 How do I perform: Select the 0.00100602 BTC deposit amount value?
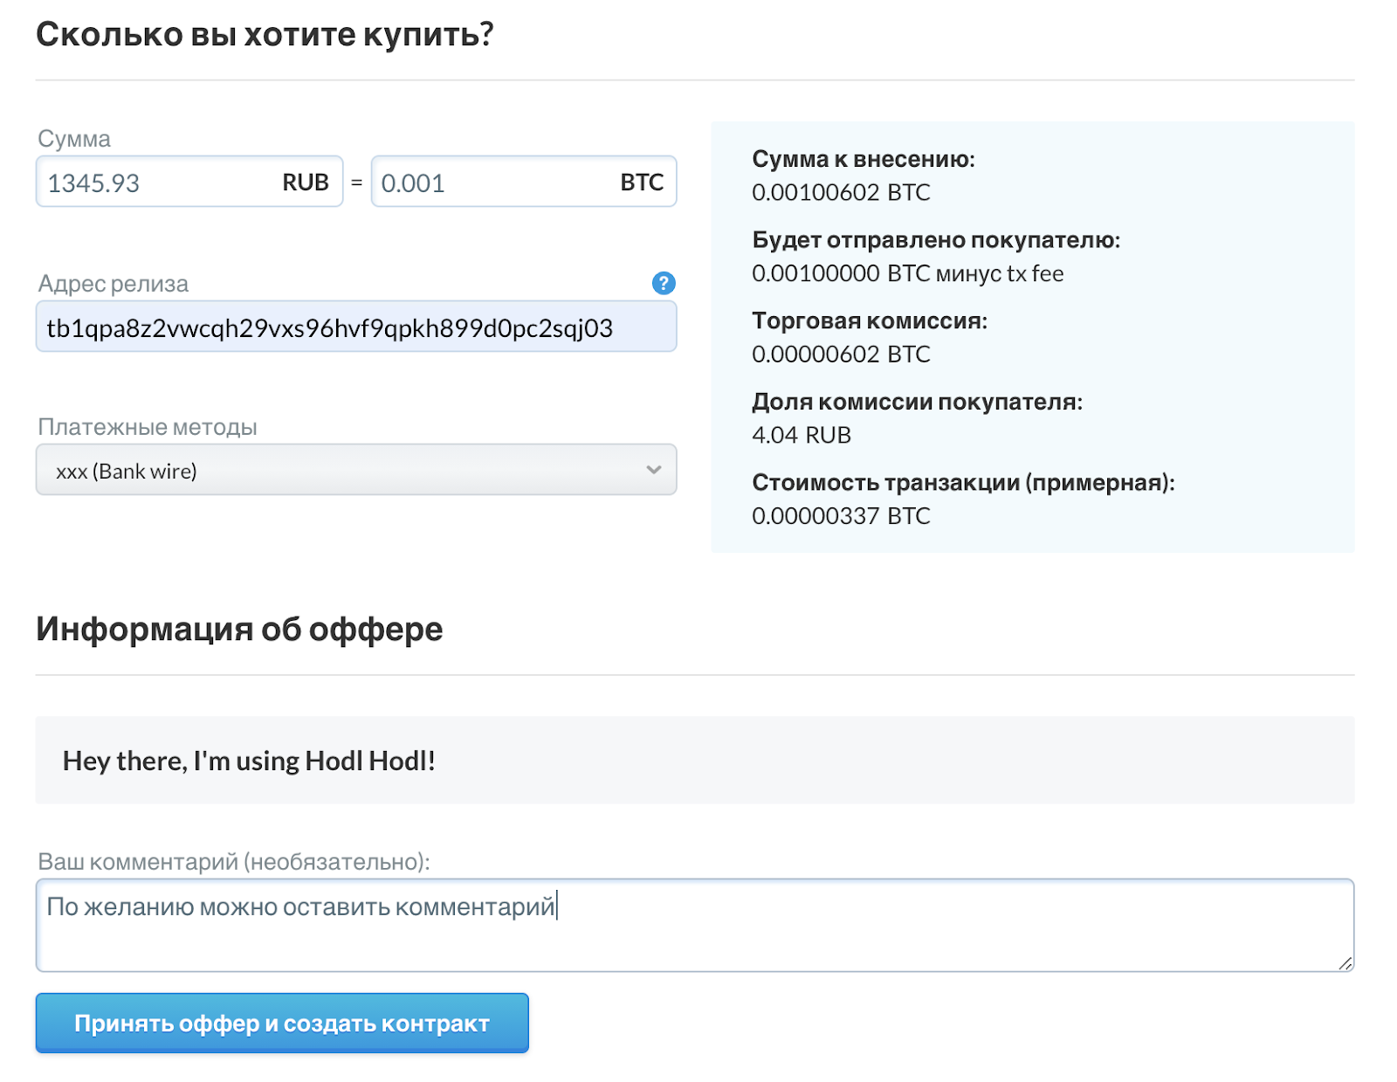pyautogui.click(x=841, y=192)
